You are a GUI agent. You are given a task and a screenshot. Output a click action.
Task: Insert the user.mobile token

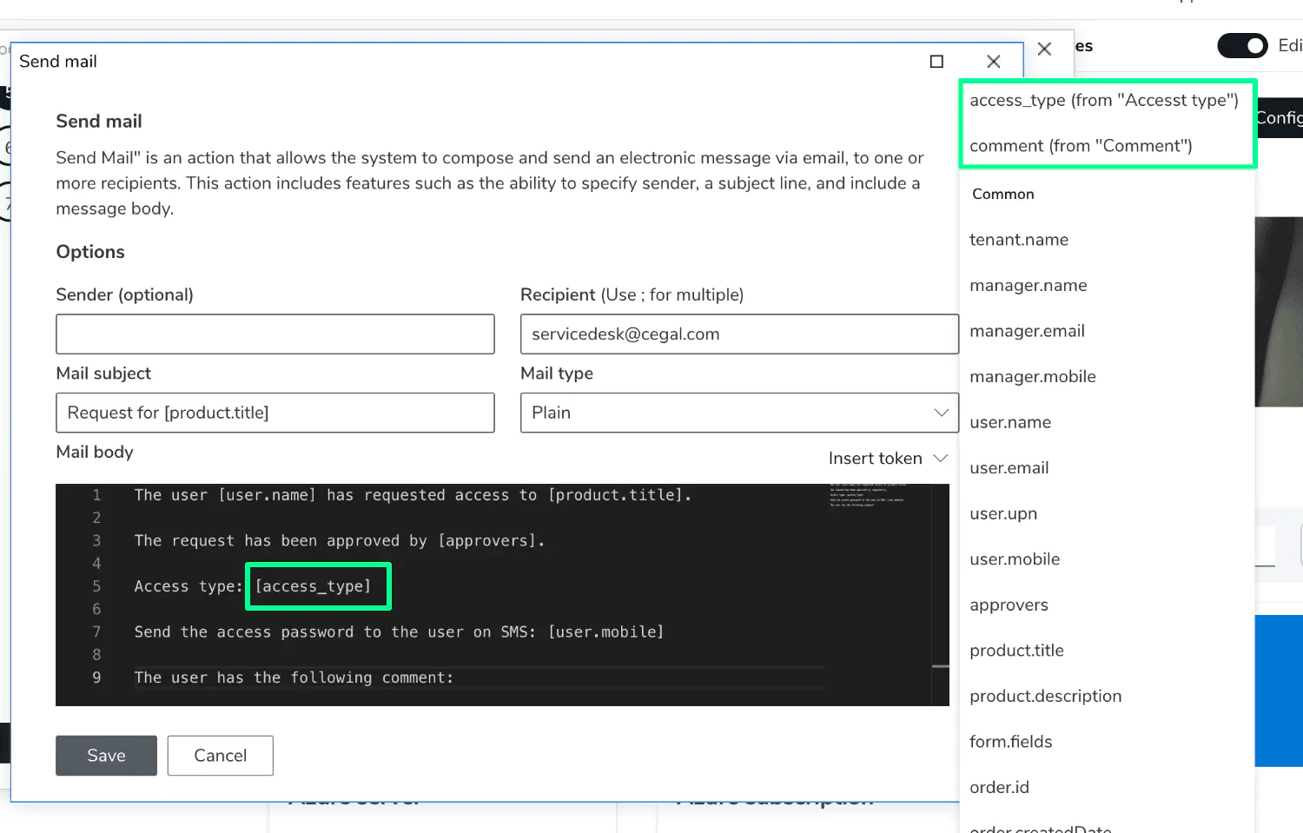point(1014,559)
